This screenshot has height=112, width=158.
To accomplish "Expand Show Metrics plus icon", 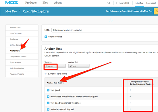I will coord(46,37).
